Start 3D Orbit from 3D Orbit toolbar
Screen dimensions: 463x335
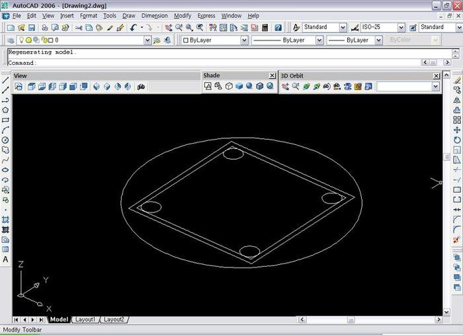click(306, 86)
